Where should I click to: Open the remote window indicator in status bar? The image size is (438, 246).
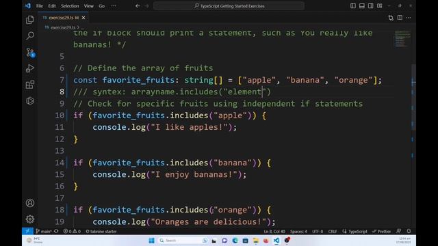click(x=27, y=231)
